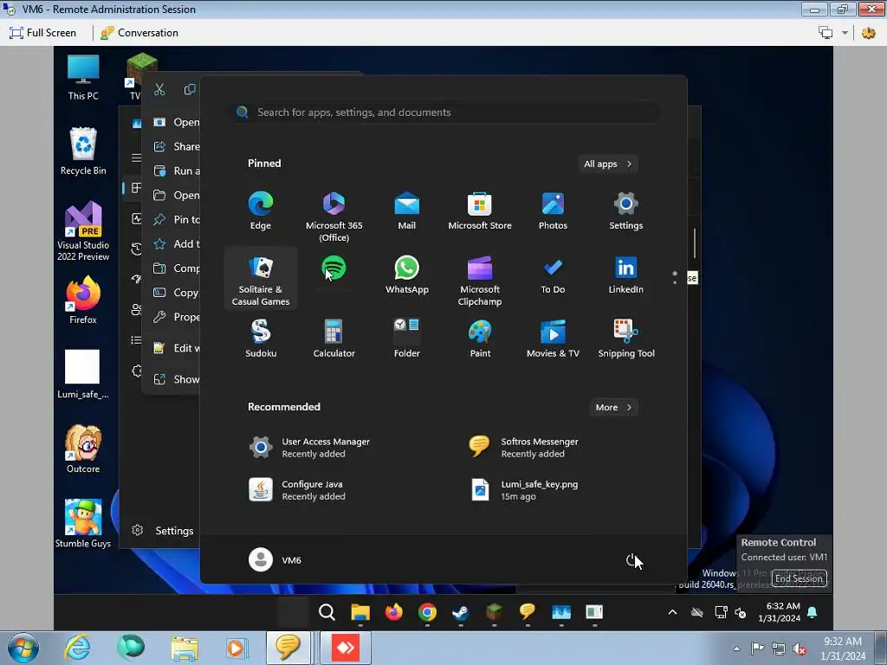Launch the Photos app
The height and width of the screenshot is (665, 887).
pos(553,211)
